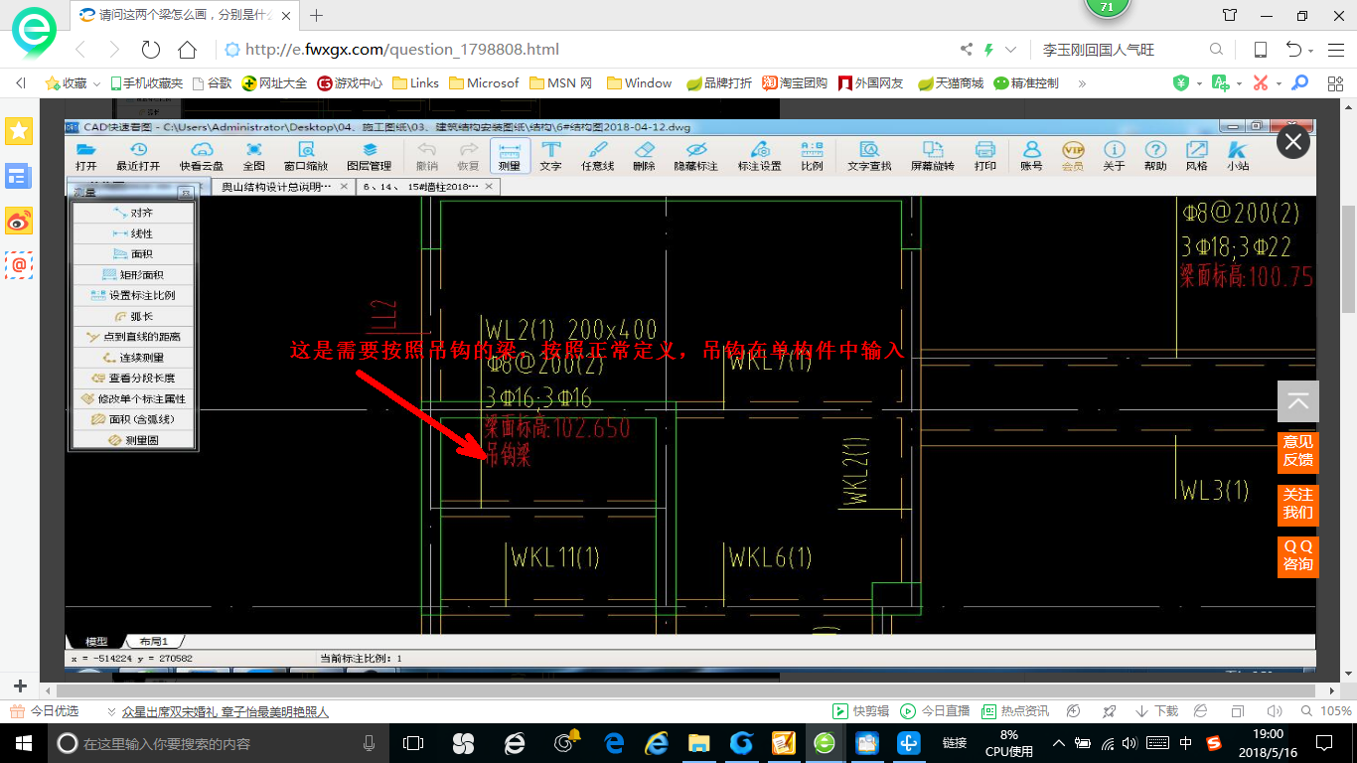The image size is (1357, 763).
Task: Click the browser home icon
Action: point(187,50)
